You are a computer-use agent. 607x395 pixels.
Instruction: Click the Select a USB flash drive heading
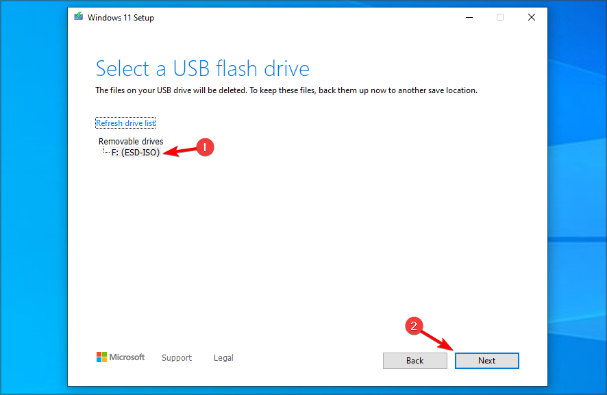pos(202,68)
